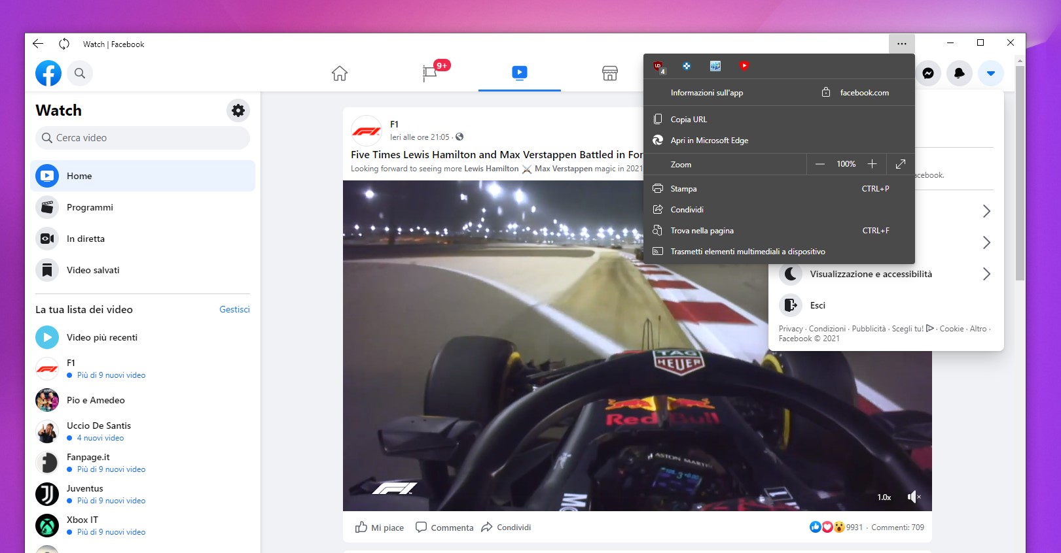The height and width of the screenshot is (553, 1061).
Task: Unmute the video with speaker icon
Action: 914,497
